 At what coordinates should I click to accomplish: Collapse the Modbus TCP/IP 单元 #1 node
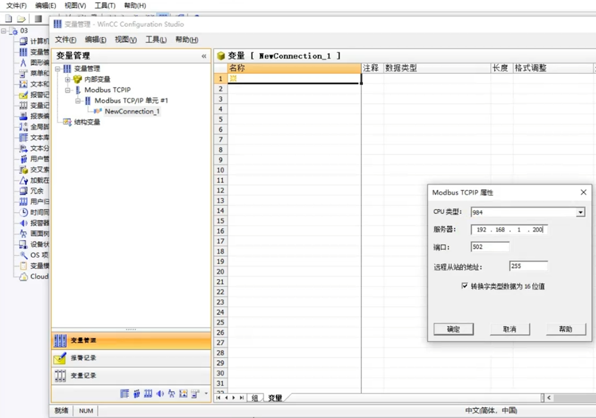tap(78, 101)
